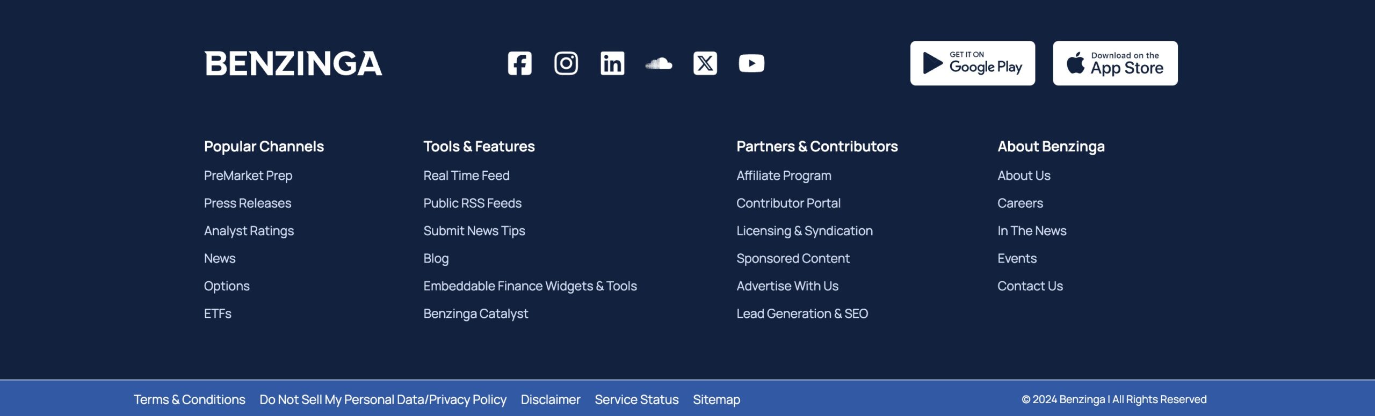Image resolution: width=1375 pixels, height=416 pixels.
Task: Click Advertise With Us
Action: pyautogui.click(x=787, y=286)
